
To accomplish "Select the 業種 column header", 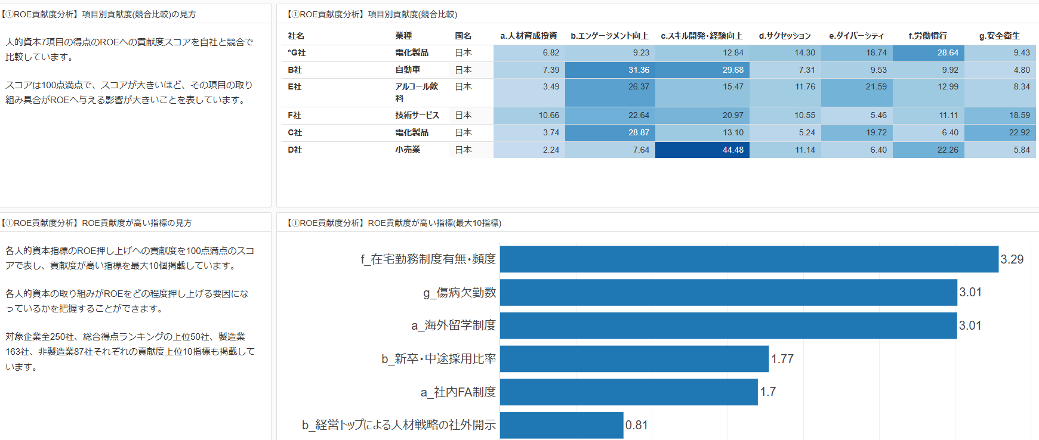I will point(403,36).
